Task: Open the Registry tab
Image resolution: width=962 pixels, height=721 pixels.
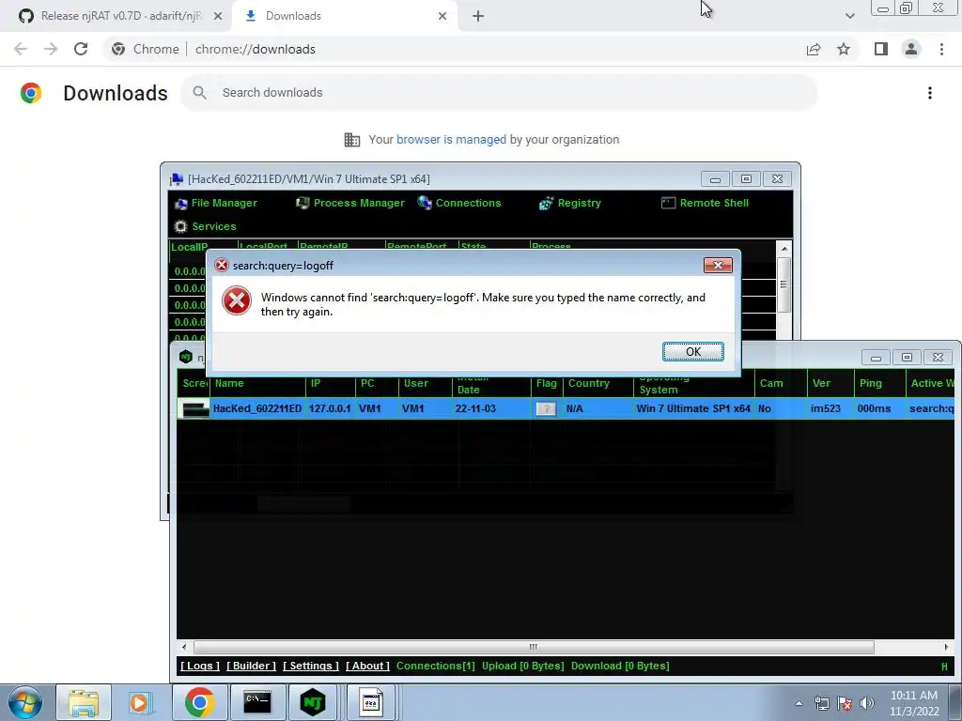Action: [570, 203]
